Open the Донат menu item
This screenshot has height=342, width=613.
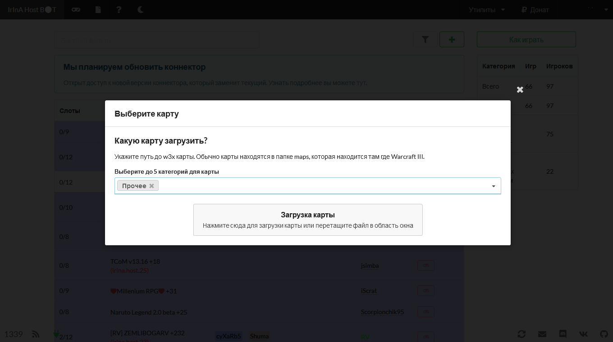(535, 9)
